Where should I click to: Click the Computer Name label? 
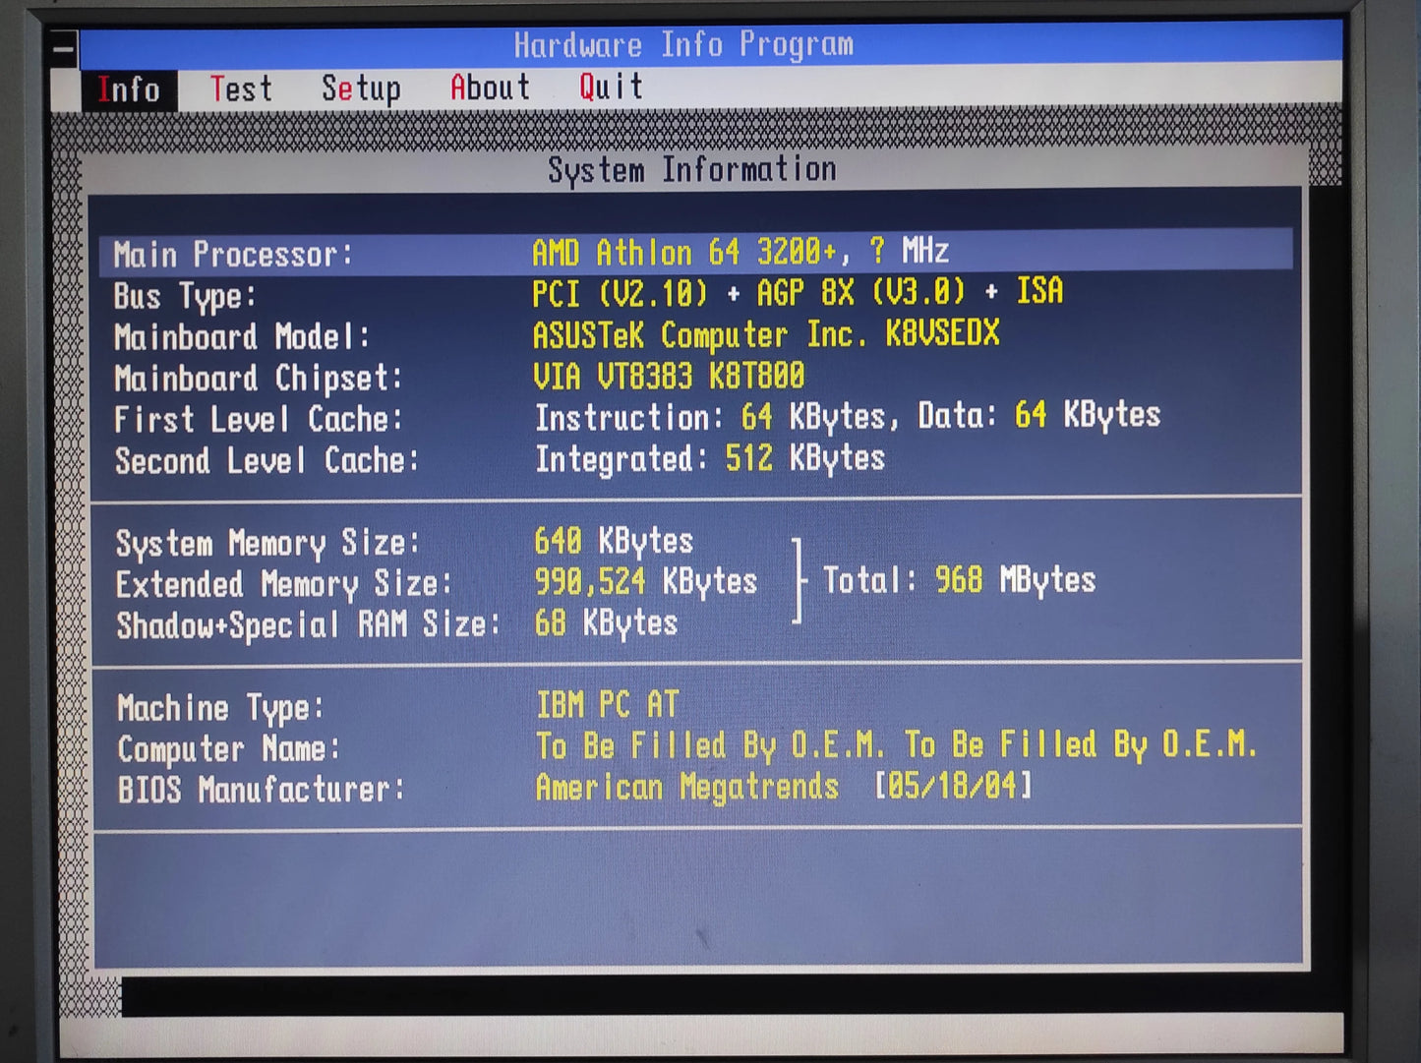pyautogui.click(x=229, y=749)
